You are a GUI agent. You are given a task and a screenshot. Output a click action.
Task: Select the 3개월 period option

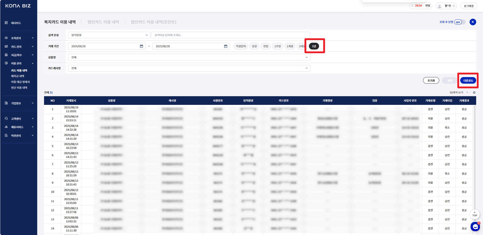pos(302,46)
